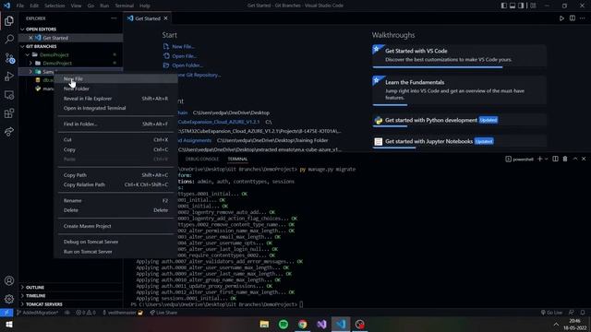Click the remote window indicator in the status bar
This screenshot has height=332, width=591.
point(6,313)
